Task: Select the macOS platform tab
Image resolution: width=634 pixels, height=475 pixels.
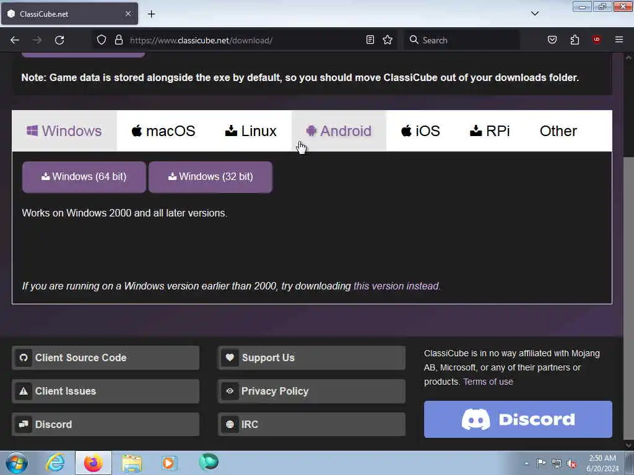Action: 163,131
